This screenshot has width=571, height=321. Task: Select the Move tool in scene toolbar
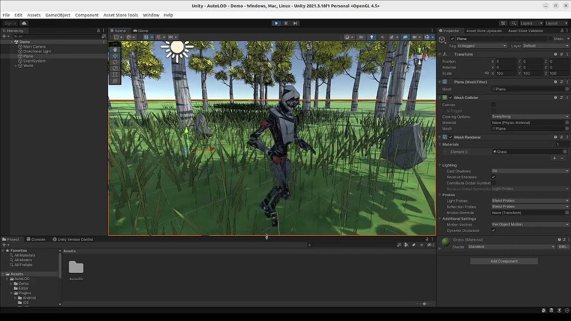click(115, 55)
